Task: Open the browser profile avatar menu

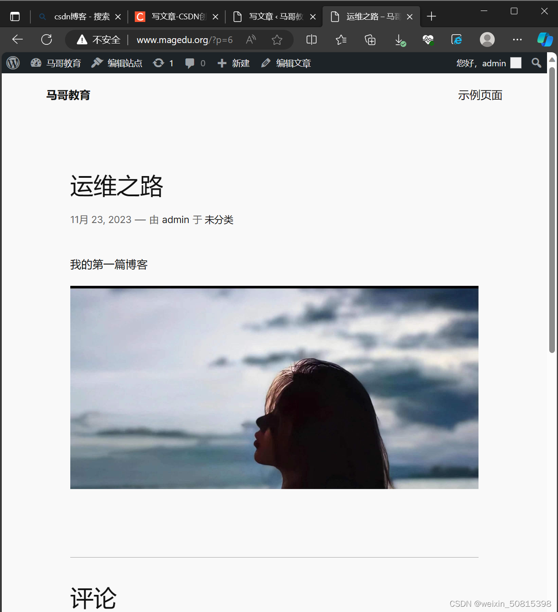Action: (x=487, y=40)
